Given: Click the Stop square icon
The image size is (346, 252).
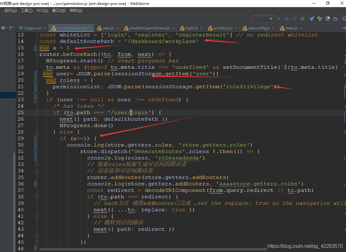Looking at the screenshot, I should click(302, 19).
